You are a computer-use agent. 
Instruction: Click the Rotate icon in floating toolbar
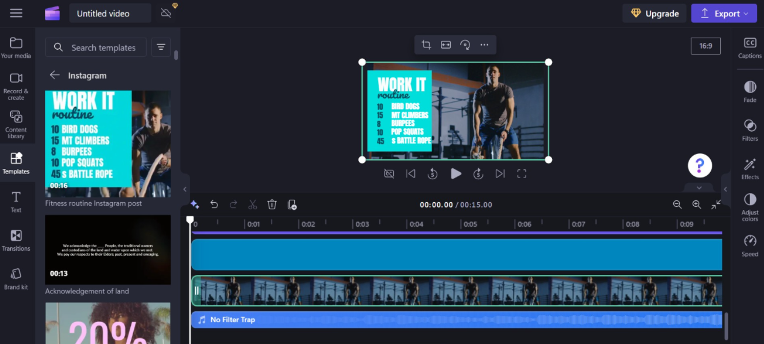(x=465, y=45)
